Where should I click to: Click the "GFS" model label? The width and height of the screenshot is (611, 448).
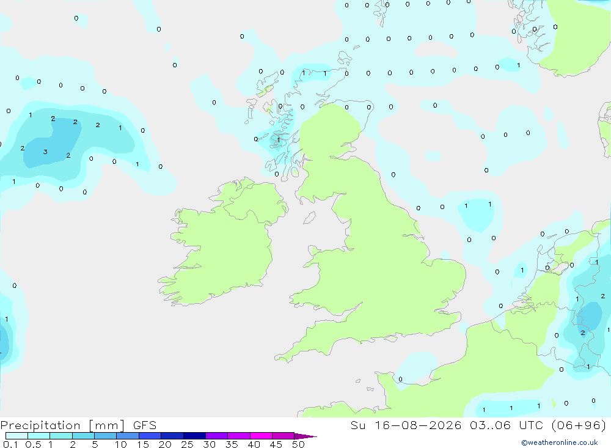[145, 425]
